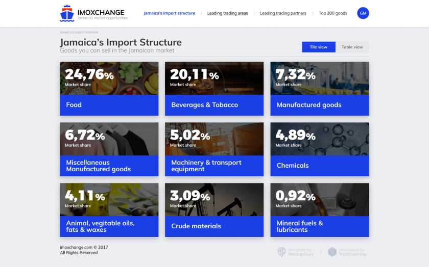Screen dimensions: 429x267
Task: Open the Manufactured goods tile
Action: 319,89
